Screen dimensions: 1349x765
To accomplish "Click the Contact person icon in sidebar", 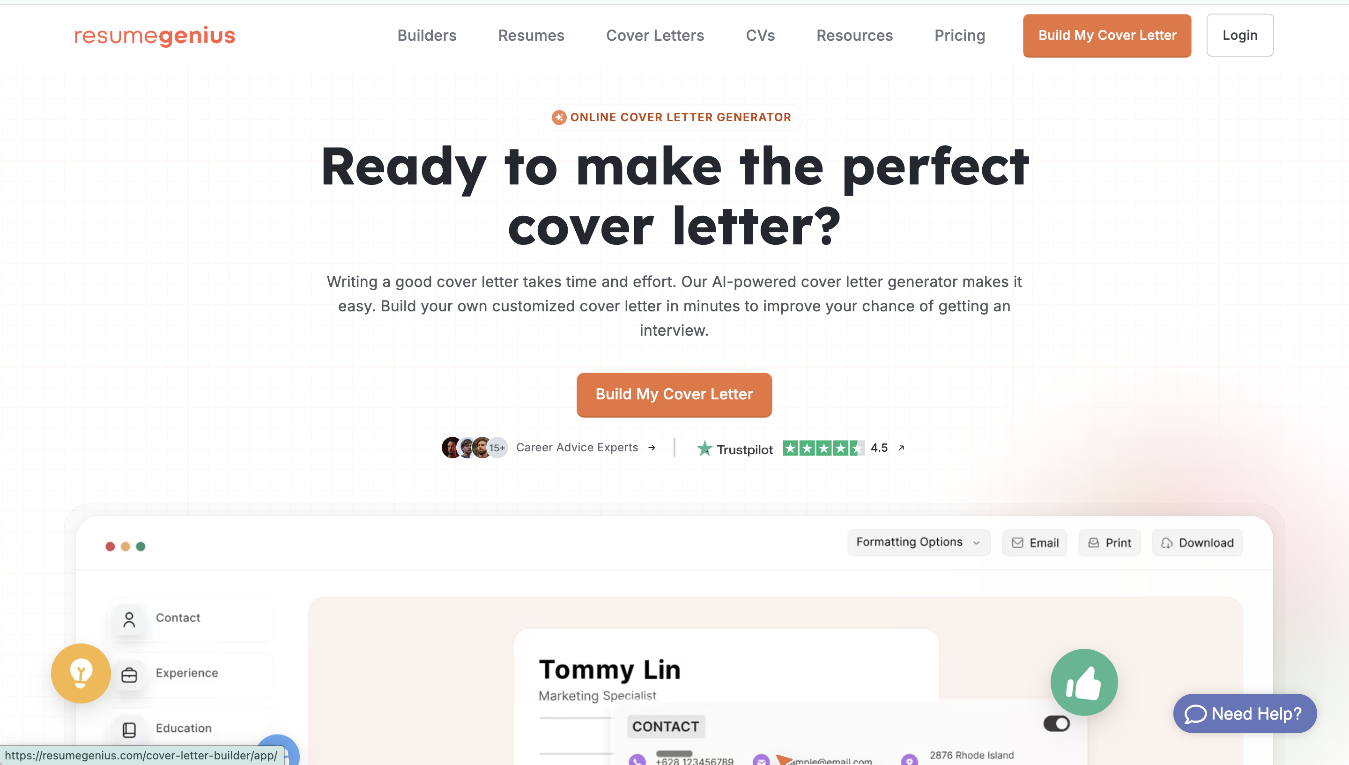I will (x=129, y=619).
